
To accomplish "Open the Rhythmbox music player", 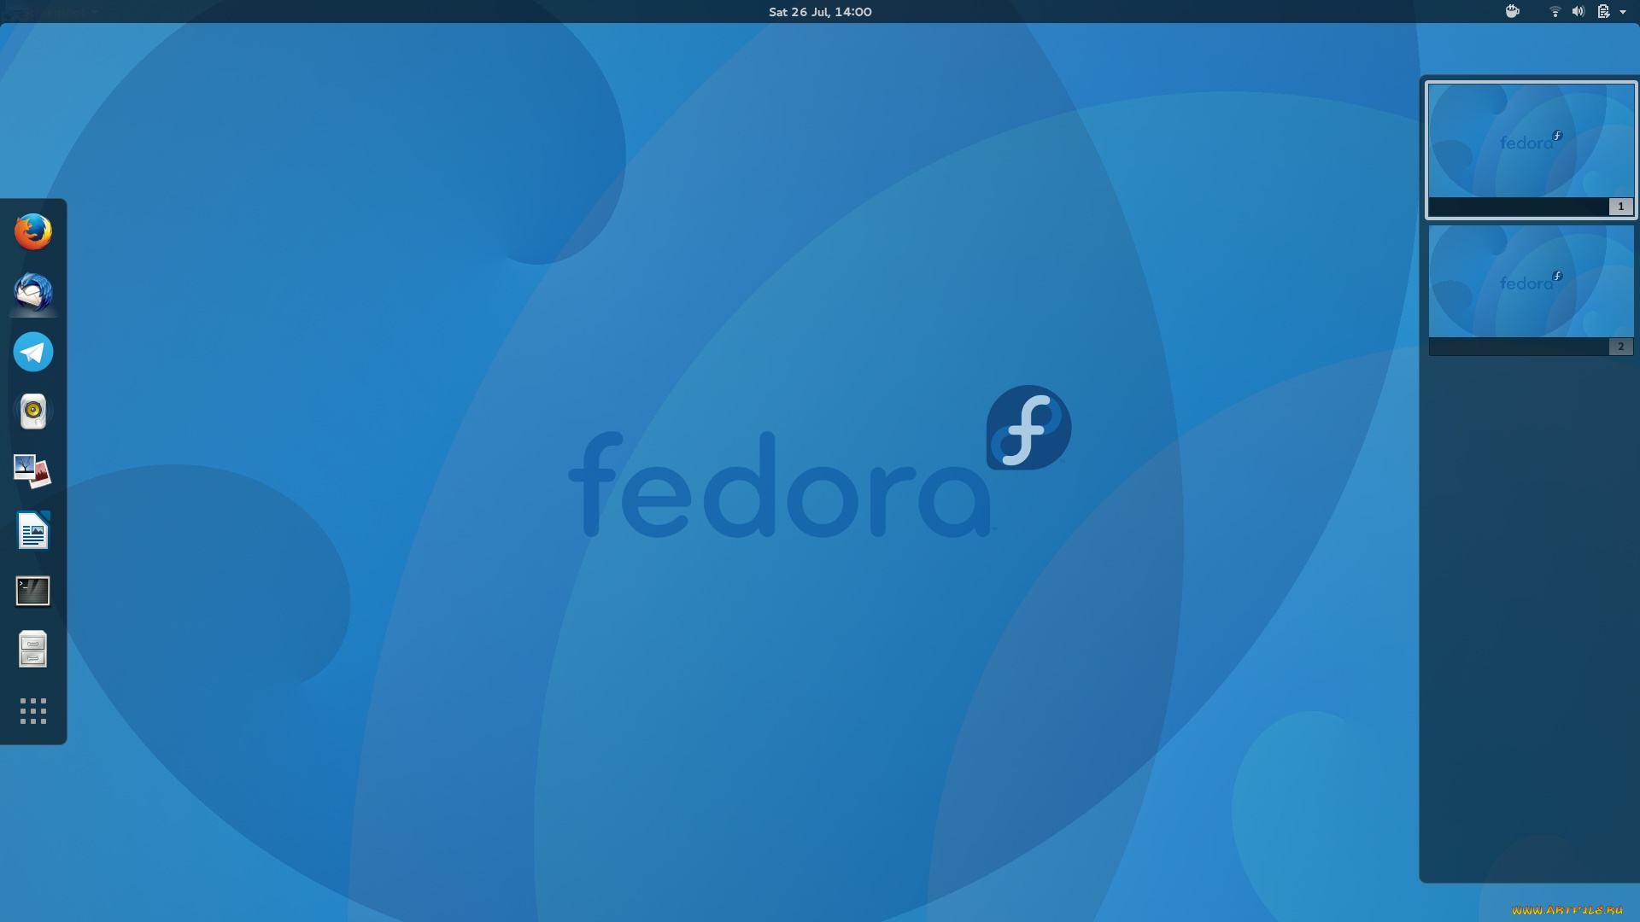I will [x=32, y=411].
